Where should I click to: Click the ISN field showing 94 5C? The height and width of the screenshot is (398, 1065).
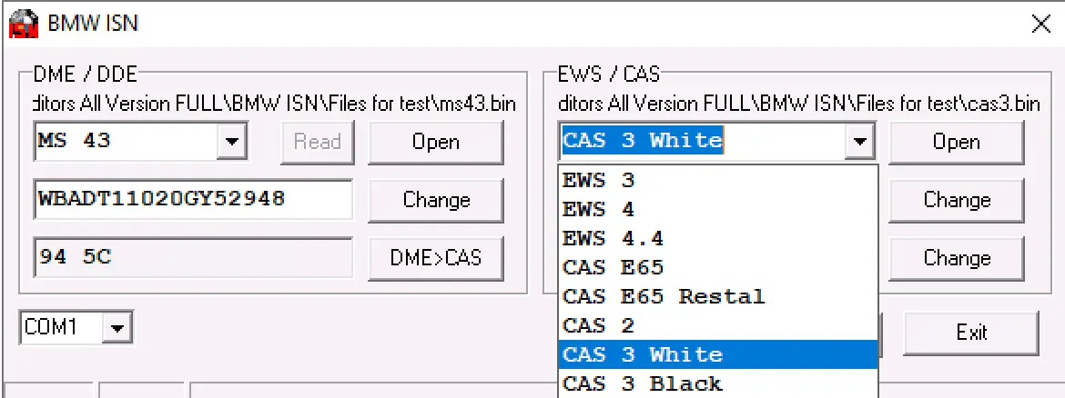[193, 257]
